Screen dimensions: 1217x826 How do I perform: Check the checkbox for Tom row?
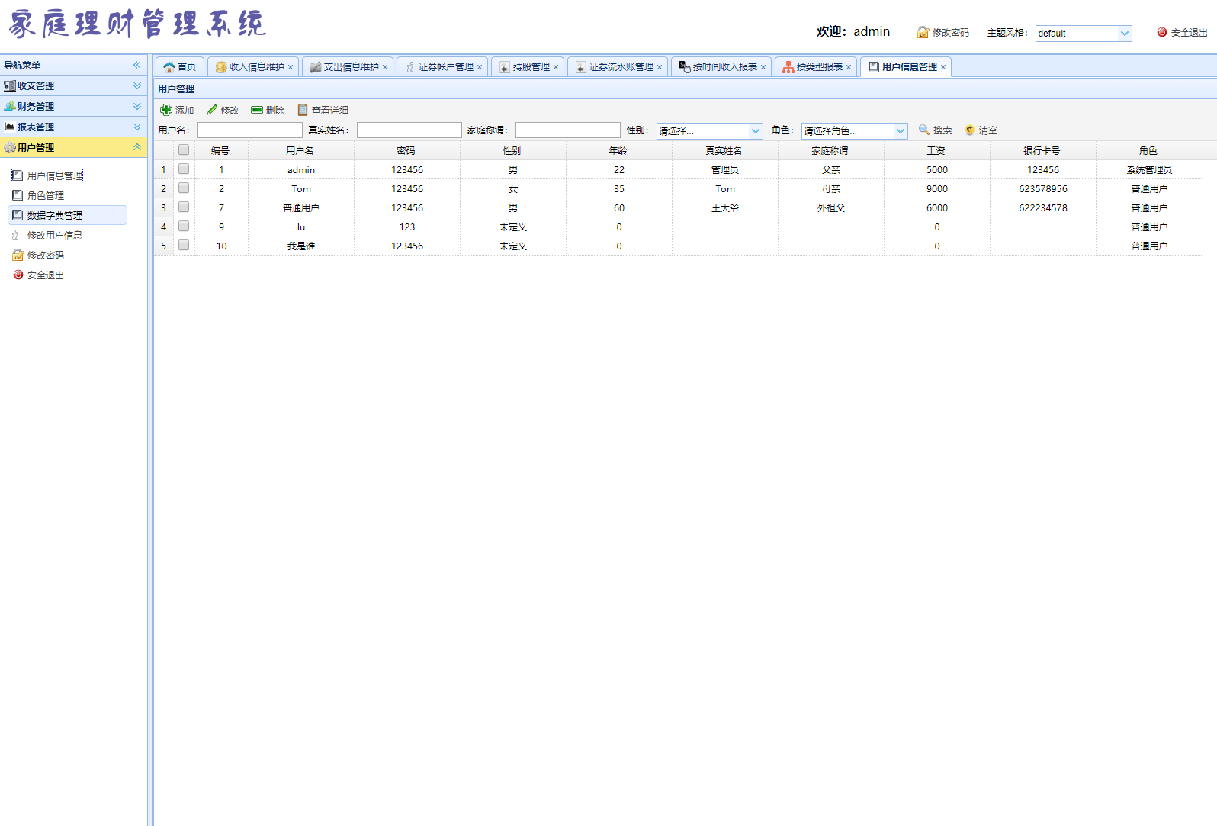coord(184,188)
